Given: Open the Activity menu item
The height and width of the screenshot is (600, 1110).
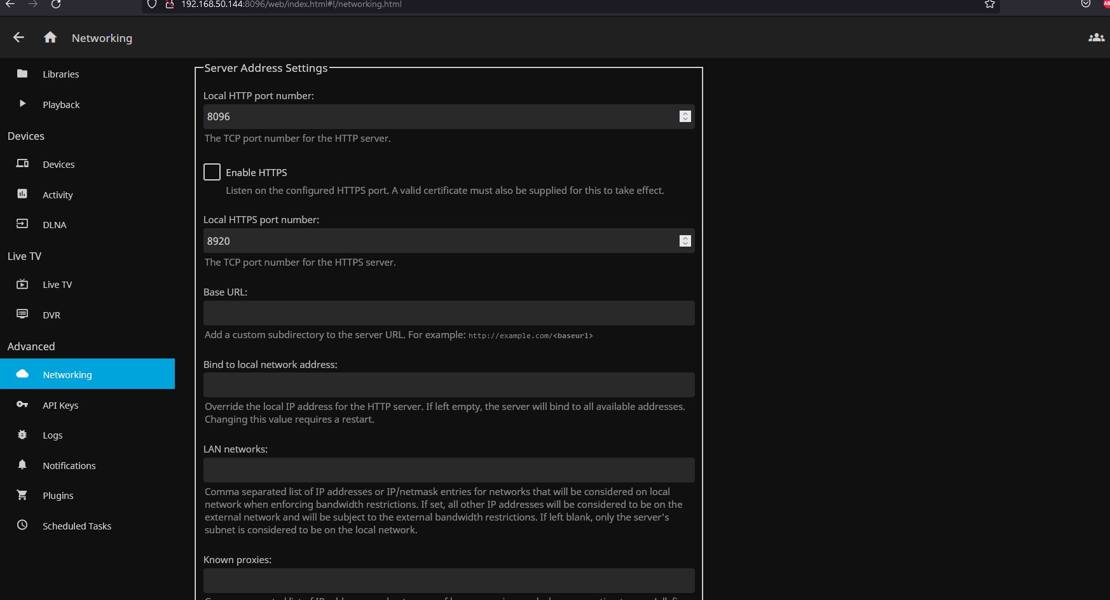Looking at the screenshot, I should (57, 194).
